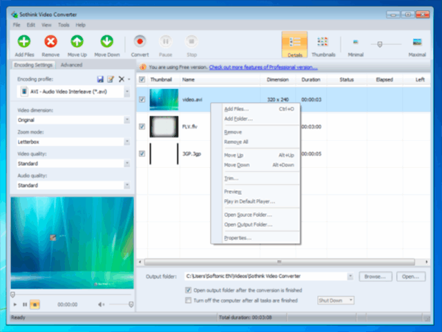This screenshot has height=332, width=442.
Task: Click the Free version notice icon
Action: [143, 67]
